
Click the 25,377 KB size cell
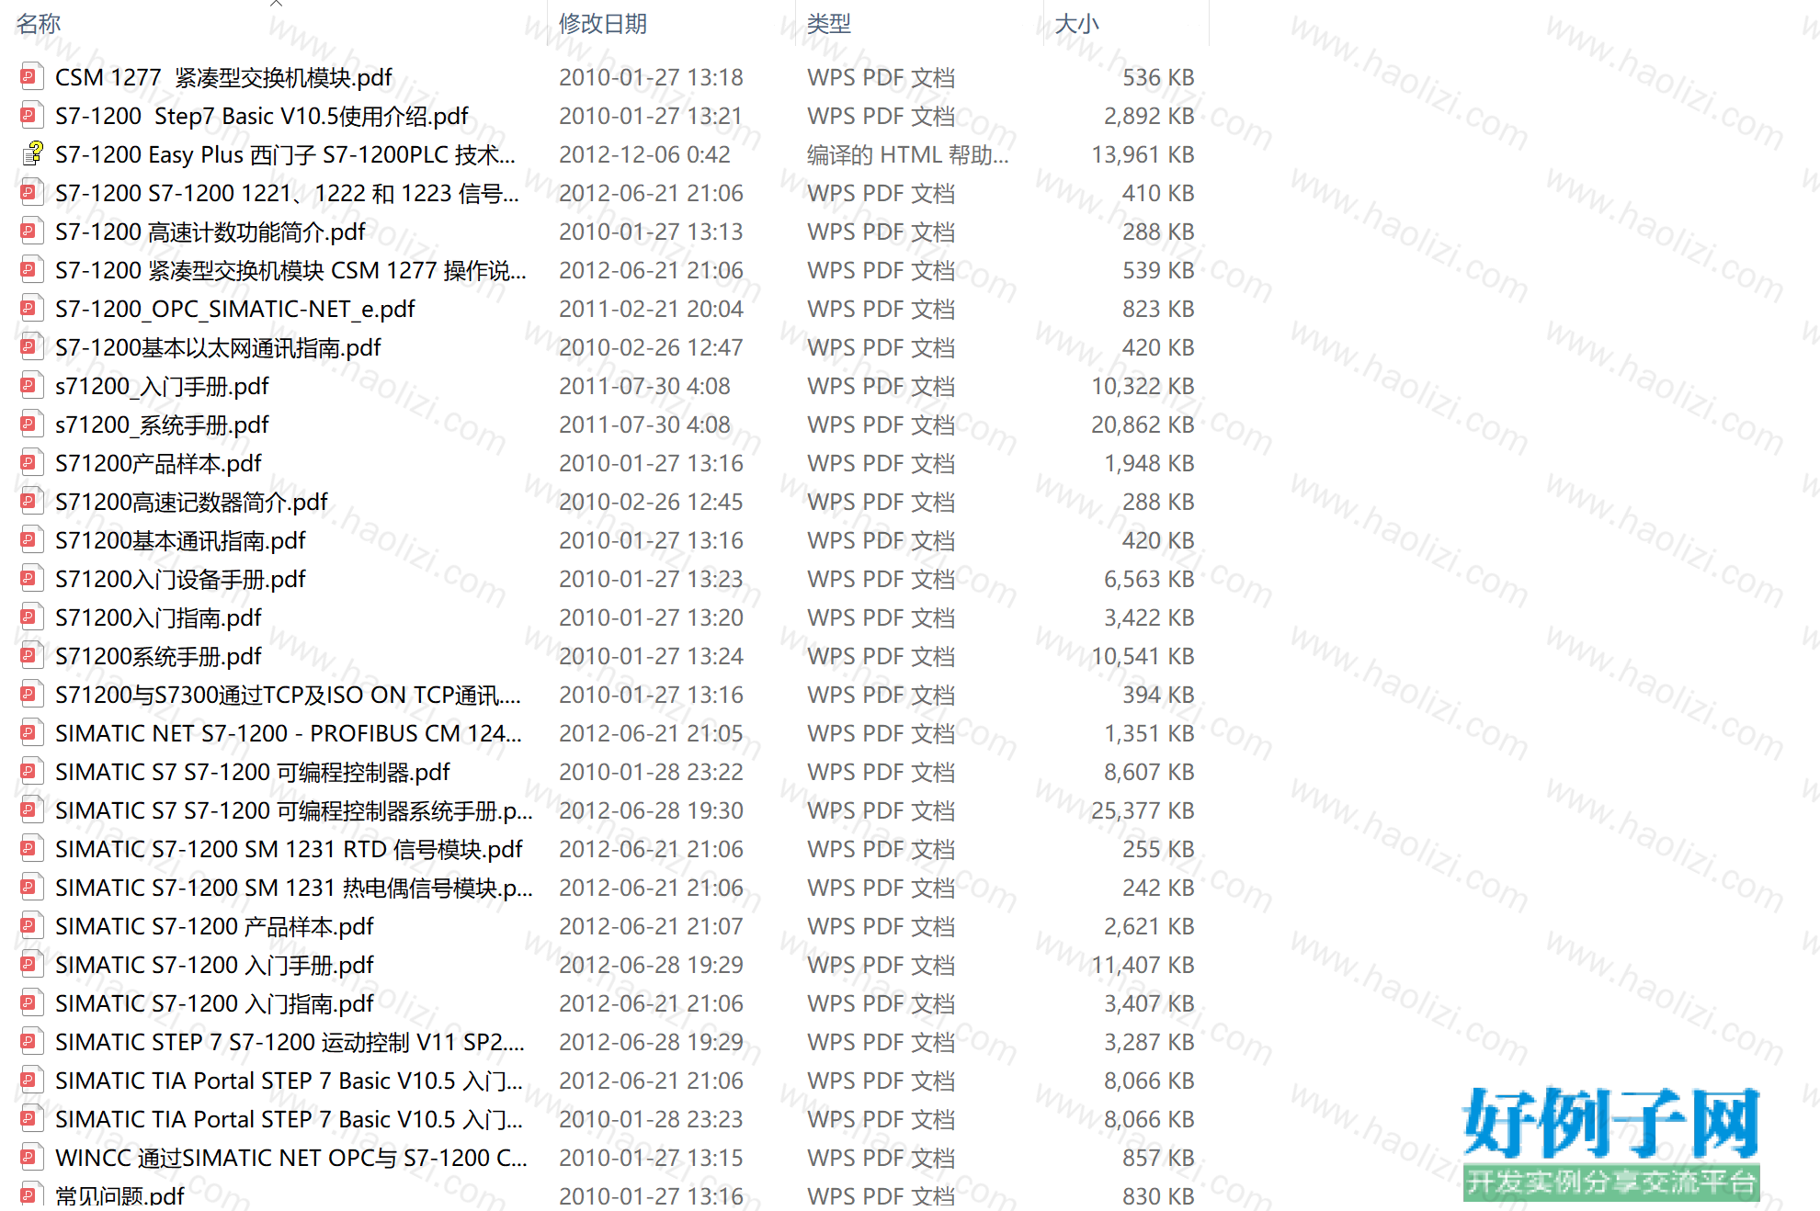tap(1143, 810)
